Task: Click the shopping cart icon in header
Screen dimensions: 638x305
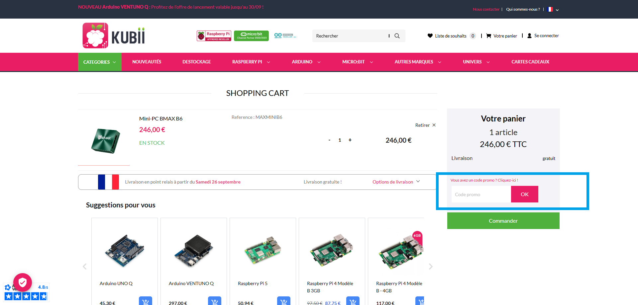Action: 488,36
